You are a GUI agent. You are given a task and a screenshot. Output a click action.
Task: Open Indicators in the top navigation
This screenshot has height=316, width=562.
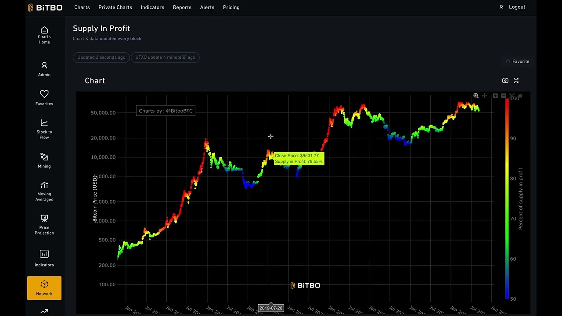click(x=152, y=7)
